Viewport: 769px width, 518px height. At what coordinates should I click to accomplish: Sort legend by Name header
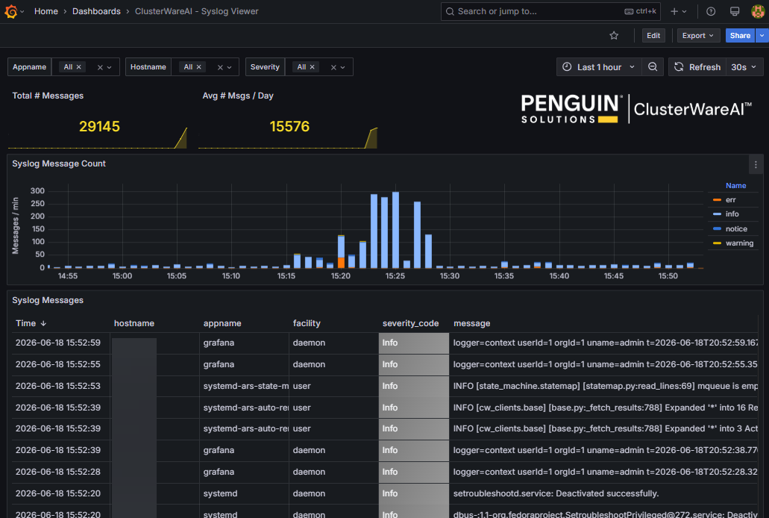735,186
